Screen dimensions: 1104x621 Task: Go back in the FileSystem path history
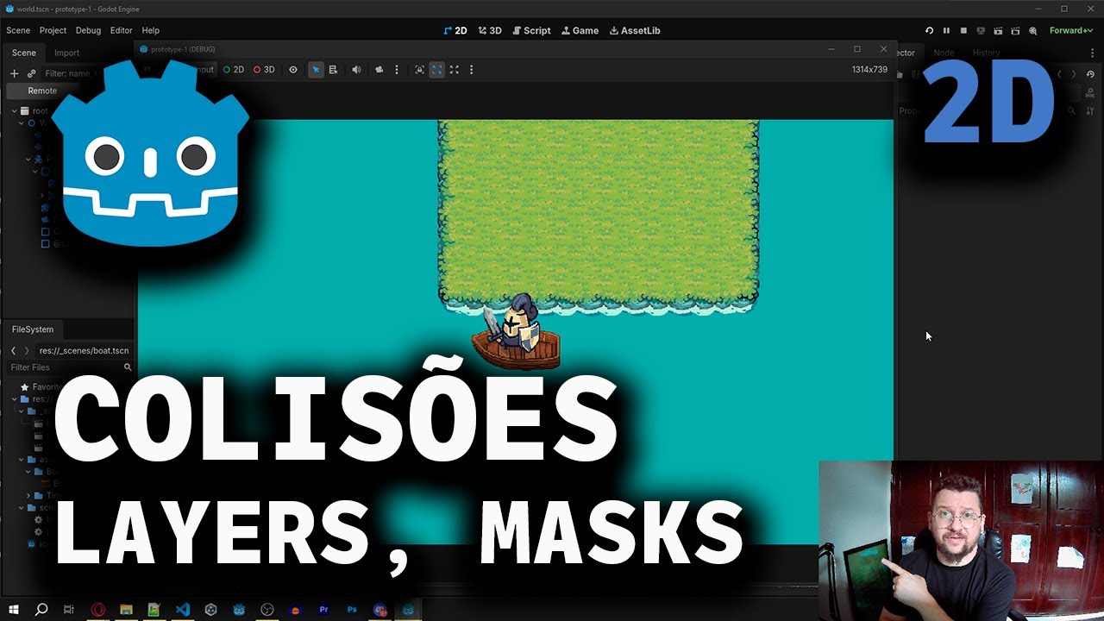pyautogui.click(x=13, y=351)
